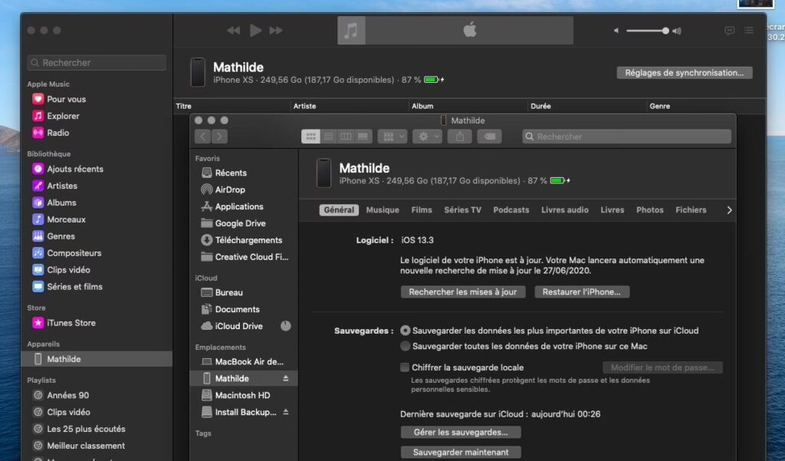Select back up important data to iCloud
The width and height of the screenshot is (785, 461).
(x=406, y=331)
